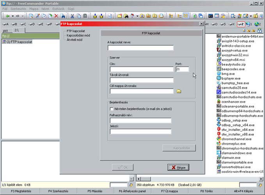Click the Port number field
This screenshot has height=195, width=265.
point(182,69)
